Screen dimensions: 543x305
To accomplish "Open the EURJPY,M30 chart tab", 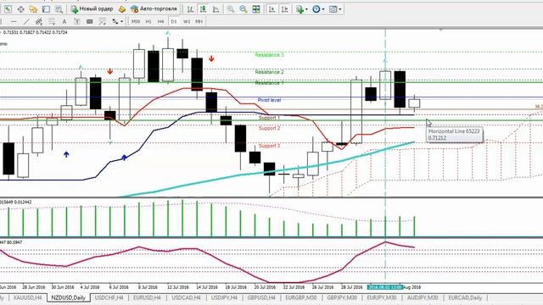I will coord(382,297).
